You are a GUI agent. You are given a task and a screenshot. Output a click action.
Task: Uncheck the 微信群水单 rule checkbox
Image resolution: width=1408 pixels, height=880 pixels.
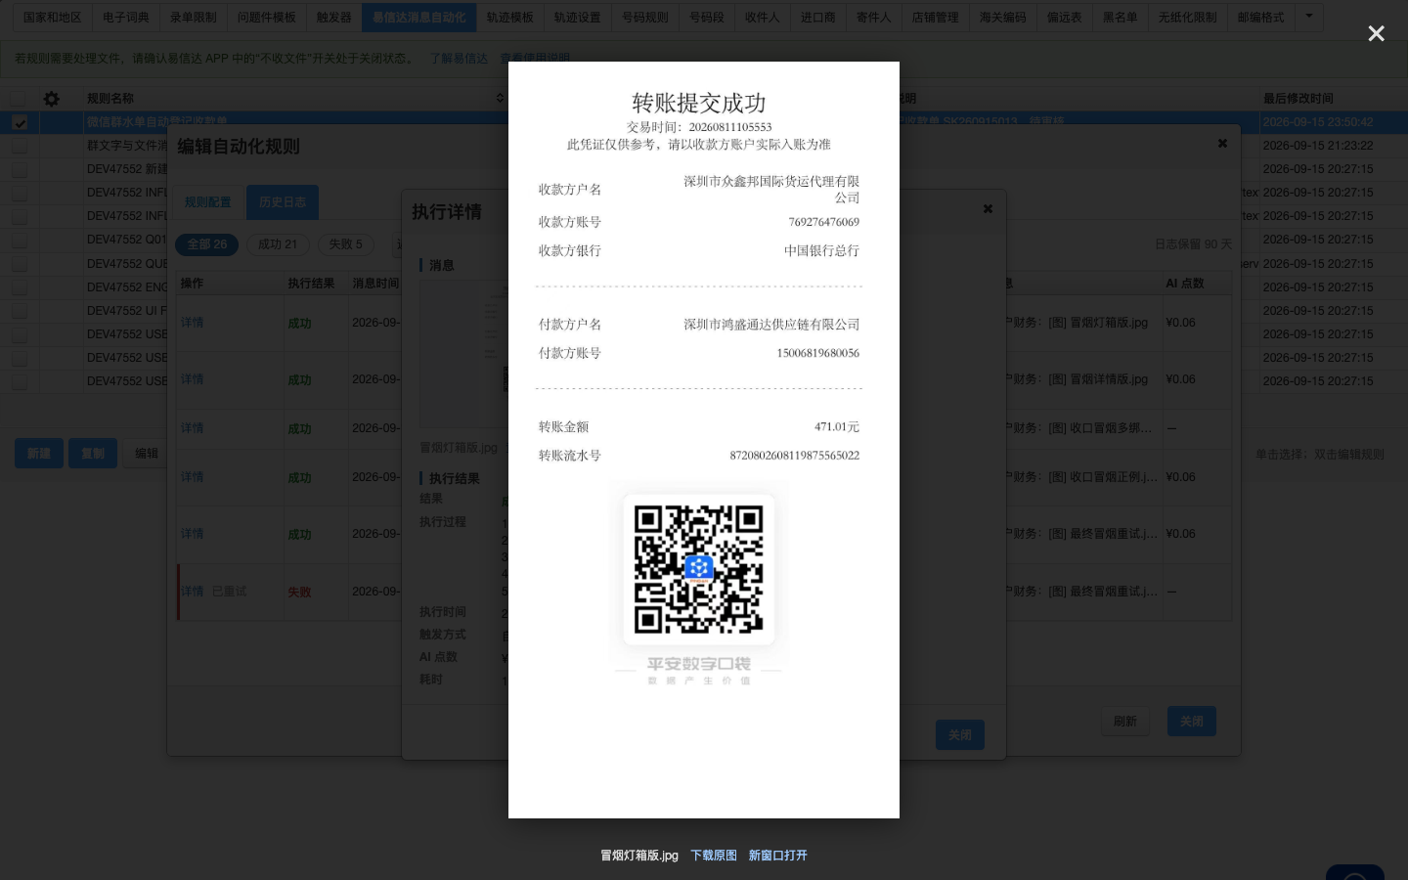click(20, 122)
